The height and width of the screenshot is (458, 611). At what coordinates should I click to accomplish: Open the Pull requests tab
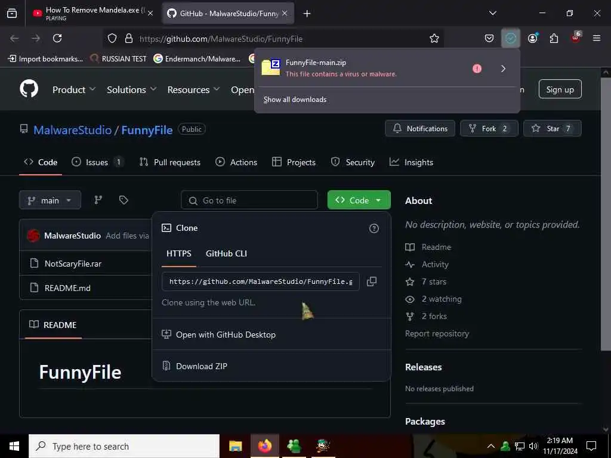[x=170, y=162]
